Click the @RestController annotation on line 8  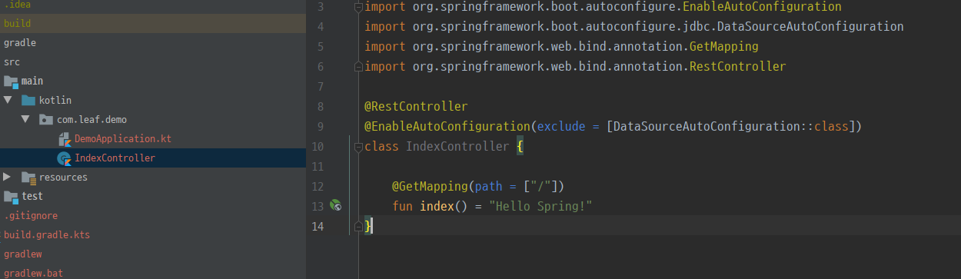[x=416, y=107]
